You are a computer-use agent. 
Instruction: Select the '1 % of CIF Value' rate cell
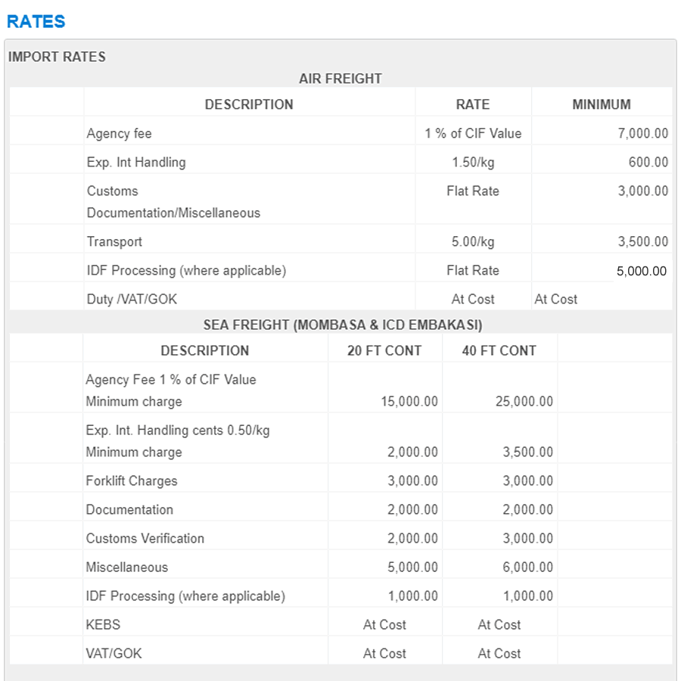(x=473, y=134)
